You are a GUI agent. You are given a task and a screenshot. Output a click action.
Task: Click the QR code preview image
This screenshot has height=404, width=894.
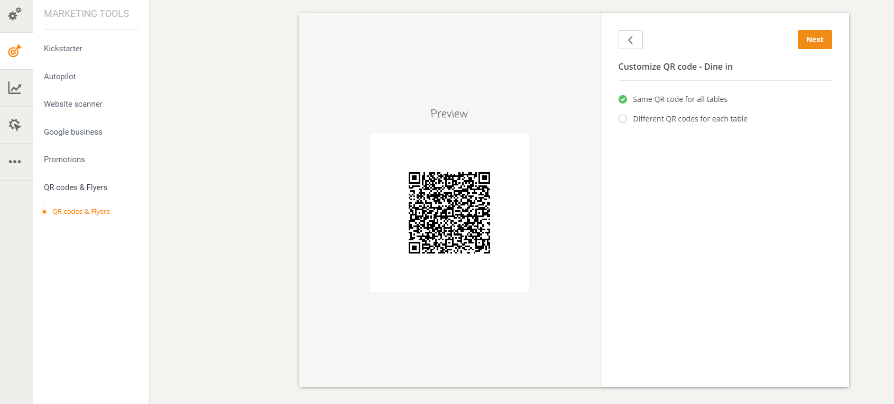coord(449,213)
